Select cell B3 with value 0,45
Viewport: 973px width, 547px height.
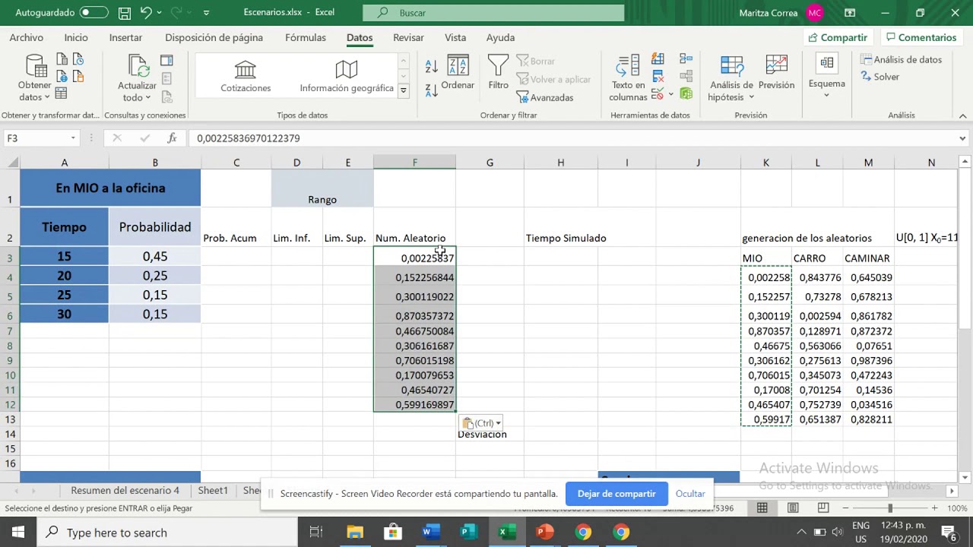[155, 257]
